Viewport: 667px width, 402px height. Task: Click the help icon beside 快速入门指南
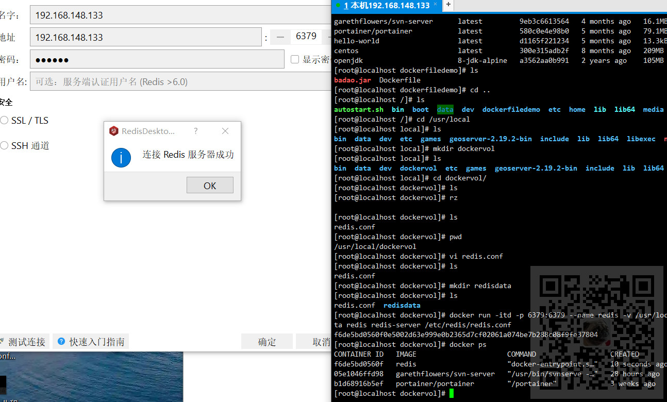61,341
